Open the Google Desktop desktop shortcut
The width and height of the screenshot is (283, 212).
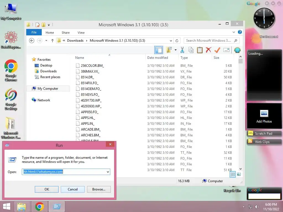click(11, 99)
